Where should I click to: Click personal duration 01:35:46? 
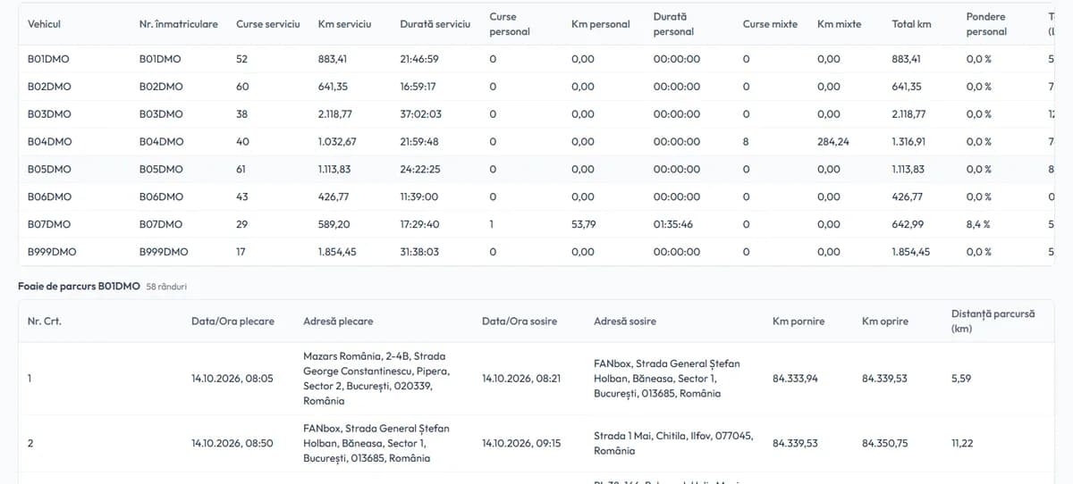pos(673,225)
